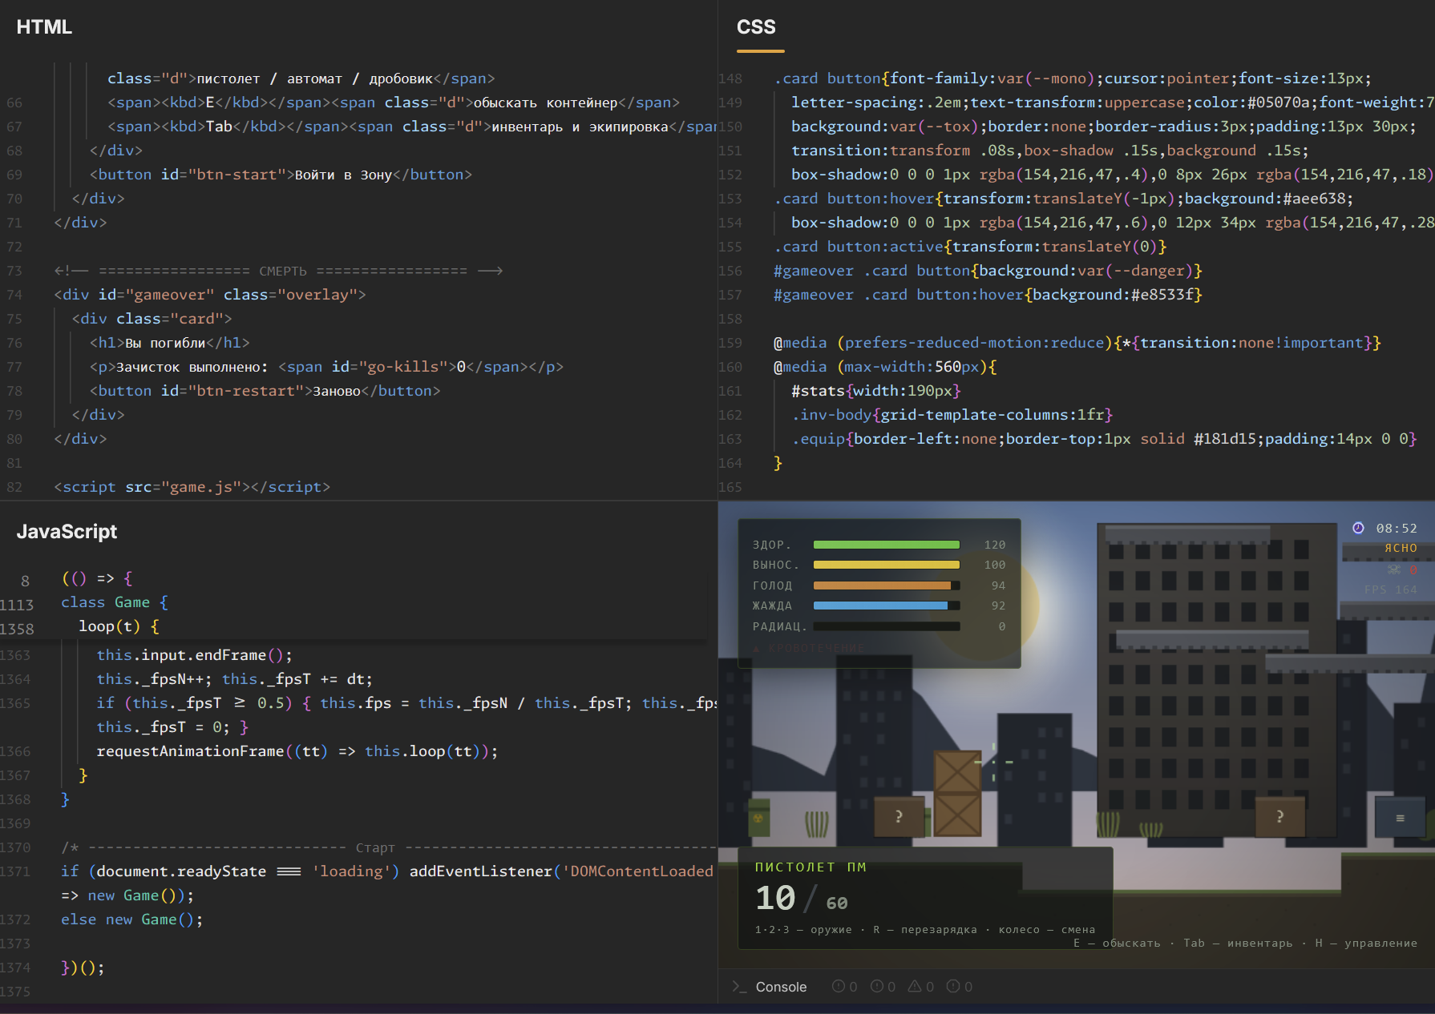Click the blue container marked with three lines

pos(1400,818)
